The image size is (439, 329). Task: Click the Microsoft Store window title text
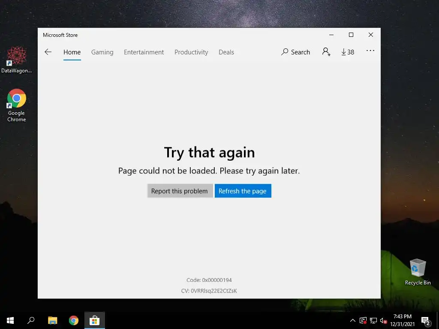point(60,35)
